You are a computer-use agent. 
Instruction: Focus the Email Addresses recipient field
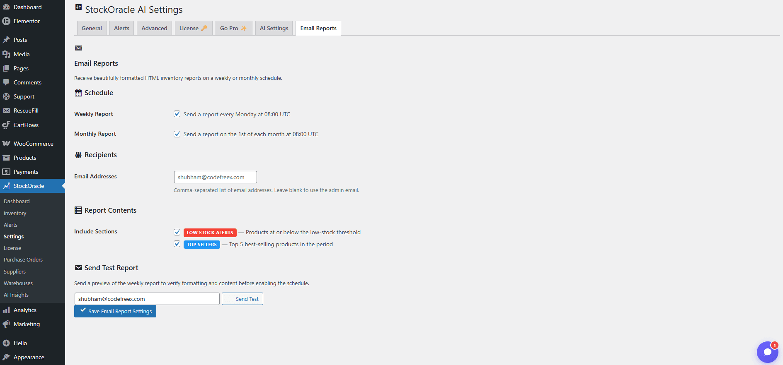pos(216,177)
